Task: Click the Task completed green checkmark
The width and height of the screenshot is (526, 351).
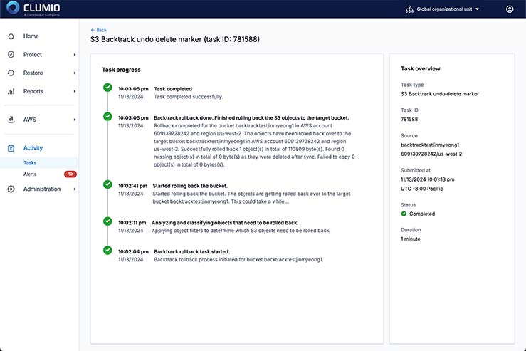Action: pyautogui.click(x=107, y=88)
